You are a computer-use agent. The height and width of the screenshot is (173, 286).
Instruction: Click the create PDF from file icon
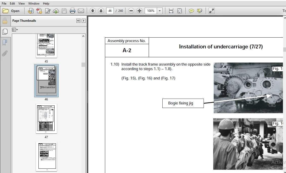pyautogui.click(x=31, y=11)
